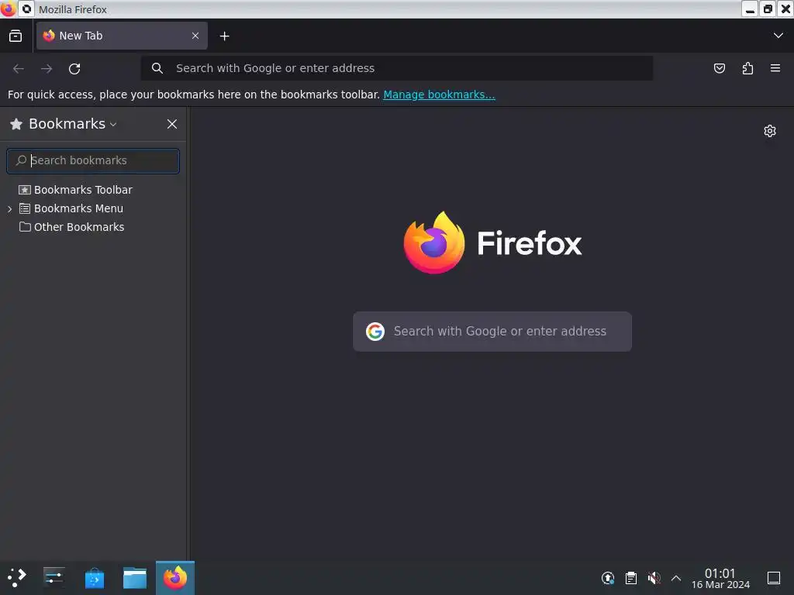Open the KDE application launcher
This screenshot has width=794, height=595.
[17, 578]
